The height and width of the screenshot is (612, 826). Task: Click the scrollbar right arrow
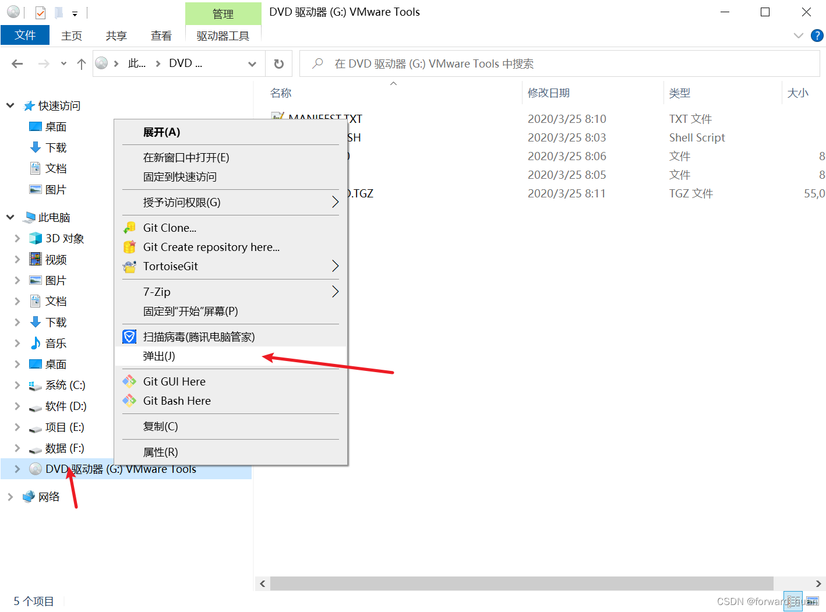(818, 583)
